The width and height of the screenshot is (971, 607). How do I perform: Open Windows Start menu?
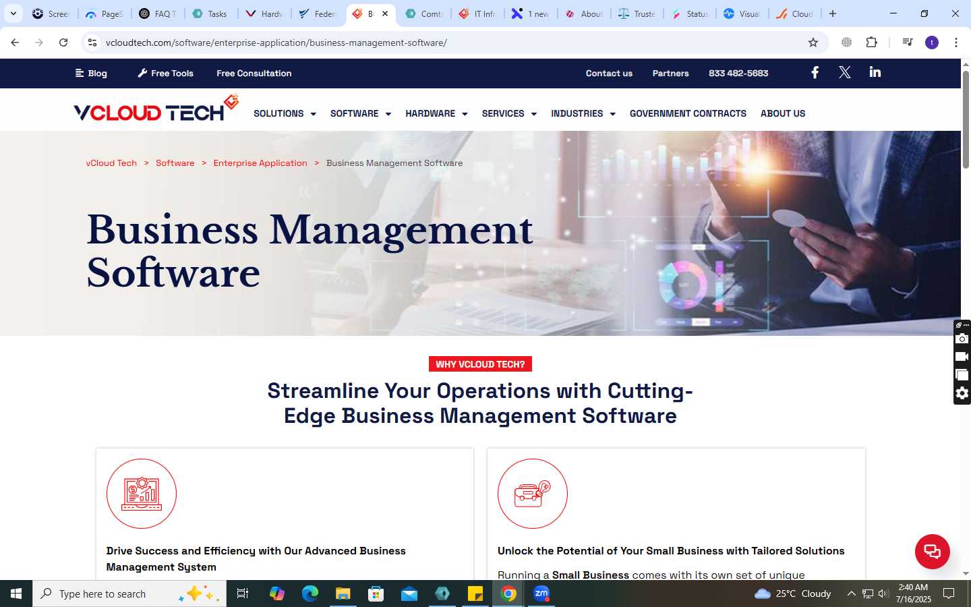pyautogui.click(x=16, y=594)
